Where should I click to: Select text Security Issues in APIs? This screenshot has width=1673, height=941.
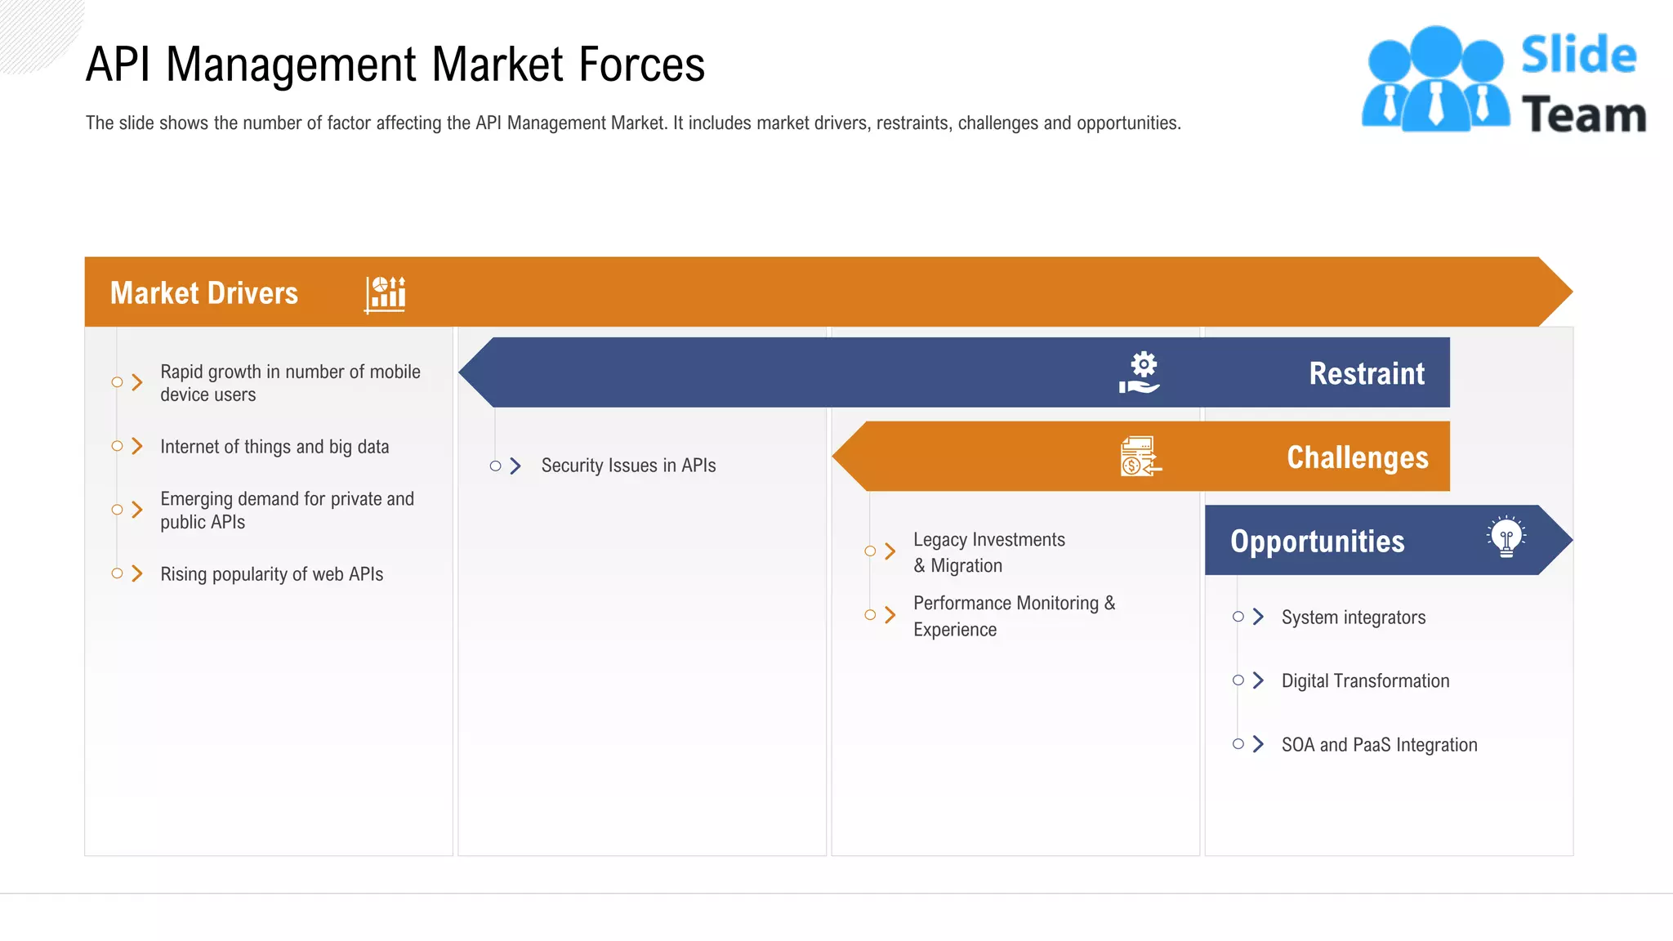pyautogui.click(x=628, y=466)
